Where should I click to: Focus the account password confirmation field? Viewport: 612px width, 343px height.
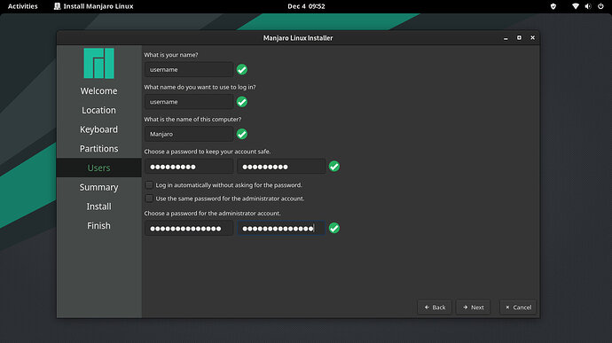pos(281,167)
